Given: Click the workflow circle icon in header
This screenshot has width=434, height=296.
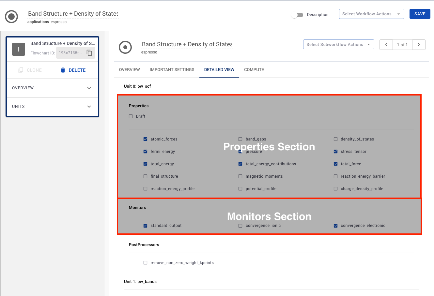Looking at the screenshot, I should point(12,16).
